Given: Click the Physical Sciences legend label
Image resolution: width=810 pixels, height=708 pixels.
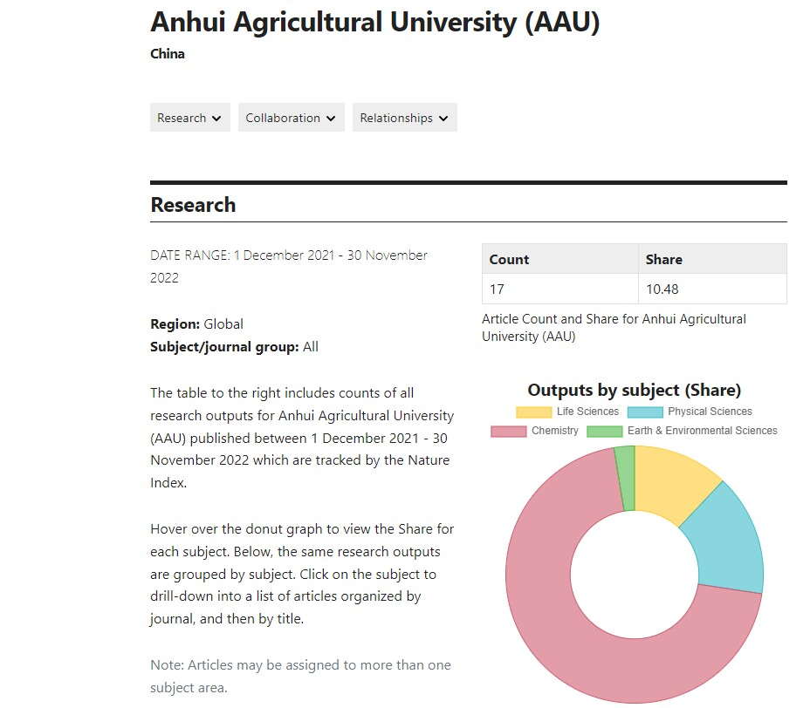Looking at the screenshot, I should point(710,412).
